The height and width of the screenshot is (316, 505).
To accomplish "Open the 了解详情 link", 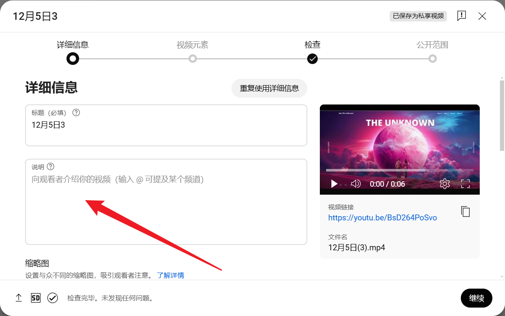I will (x=171, y=275).
